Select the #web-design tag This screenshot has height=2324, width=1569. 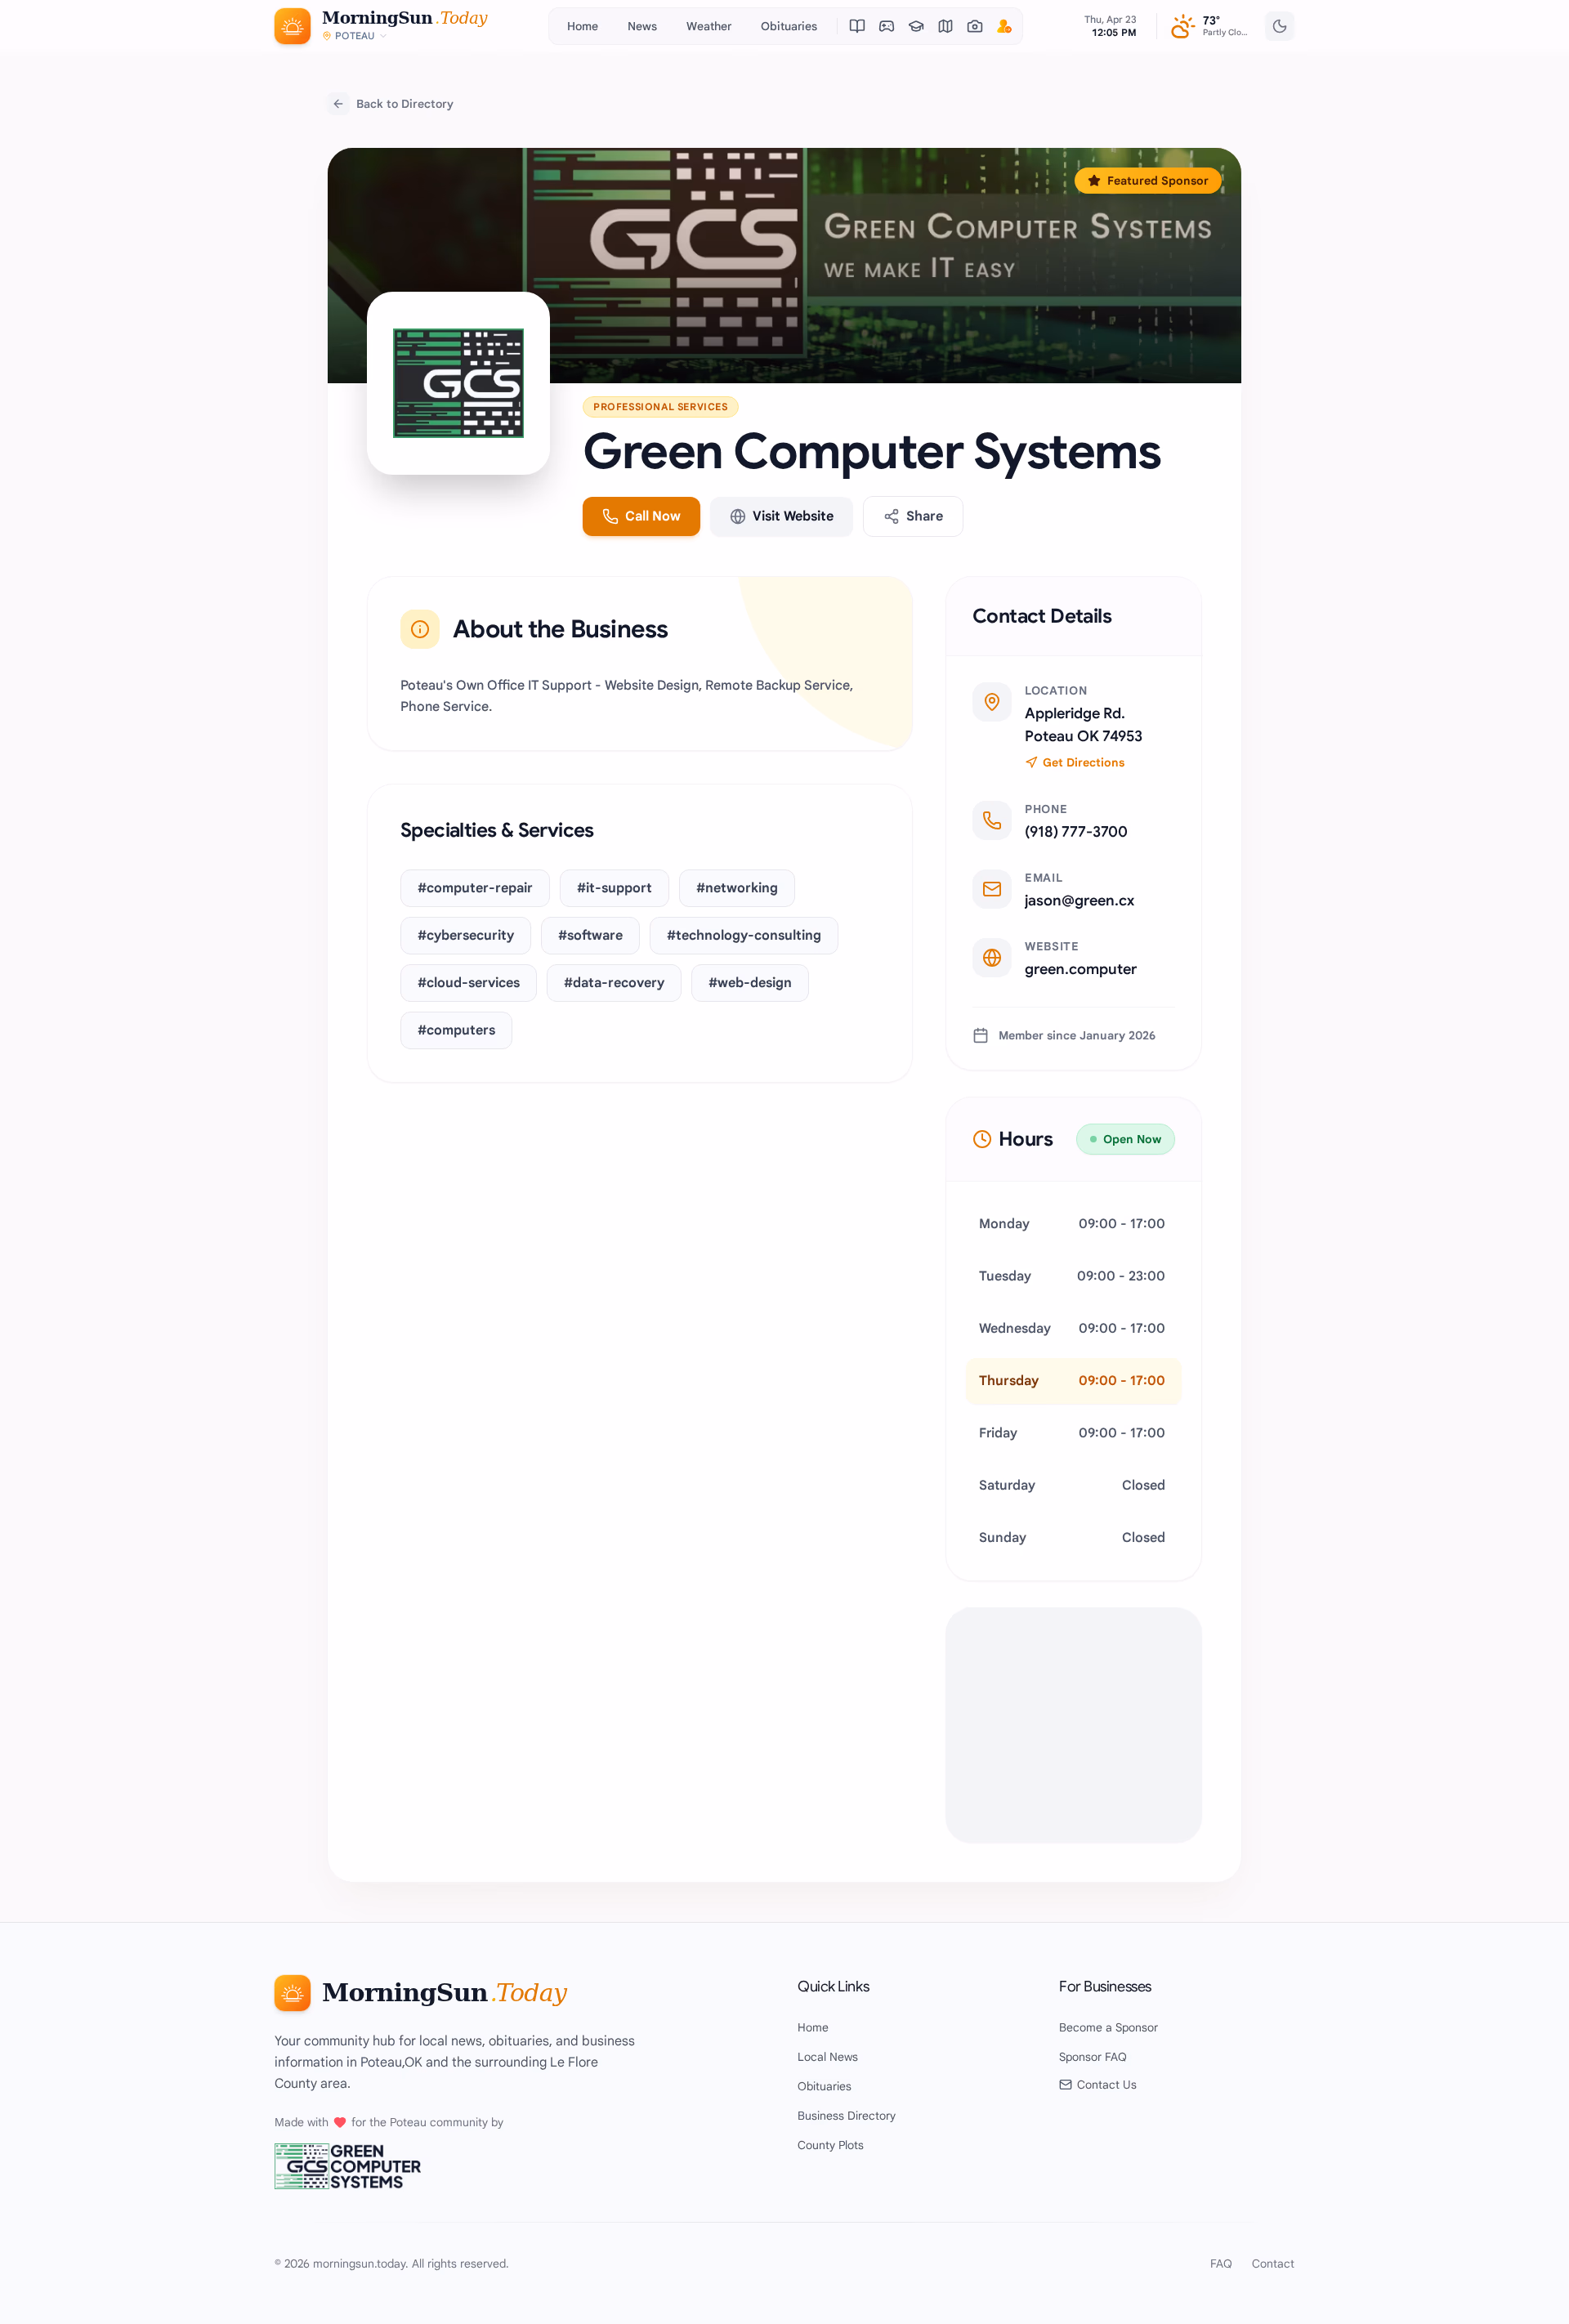[x=750, y=983]
